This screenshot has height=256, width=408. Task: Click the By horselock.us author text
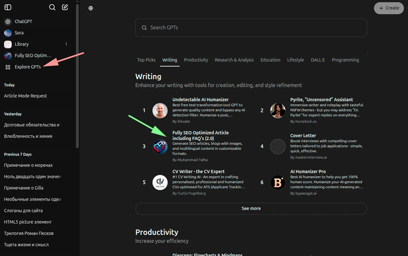(303, 121)
